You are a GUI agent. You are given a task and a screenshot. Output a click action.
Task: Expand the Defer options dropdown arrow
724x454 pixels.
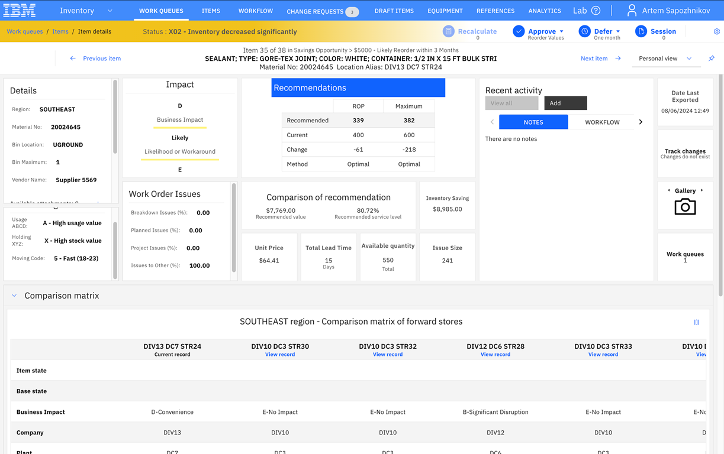coord(618,31)
